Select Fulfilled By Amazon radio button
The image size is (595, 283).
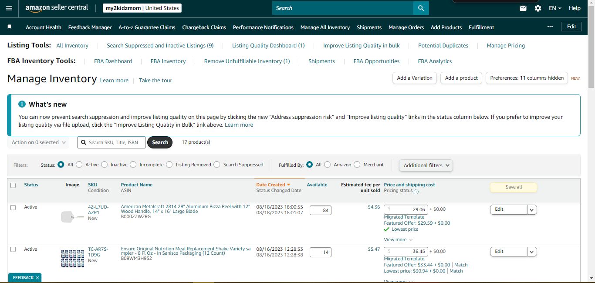[x=327, y=165]
